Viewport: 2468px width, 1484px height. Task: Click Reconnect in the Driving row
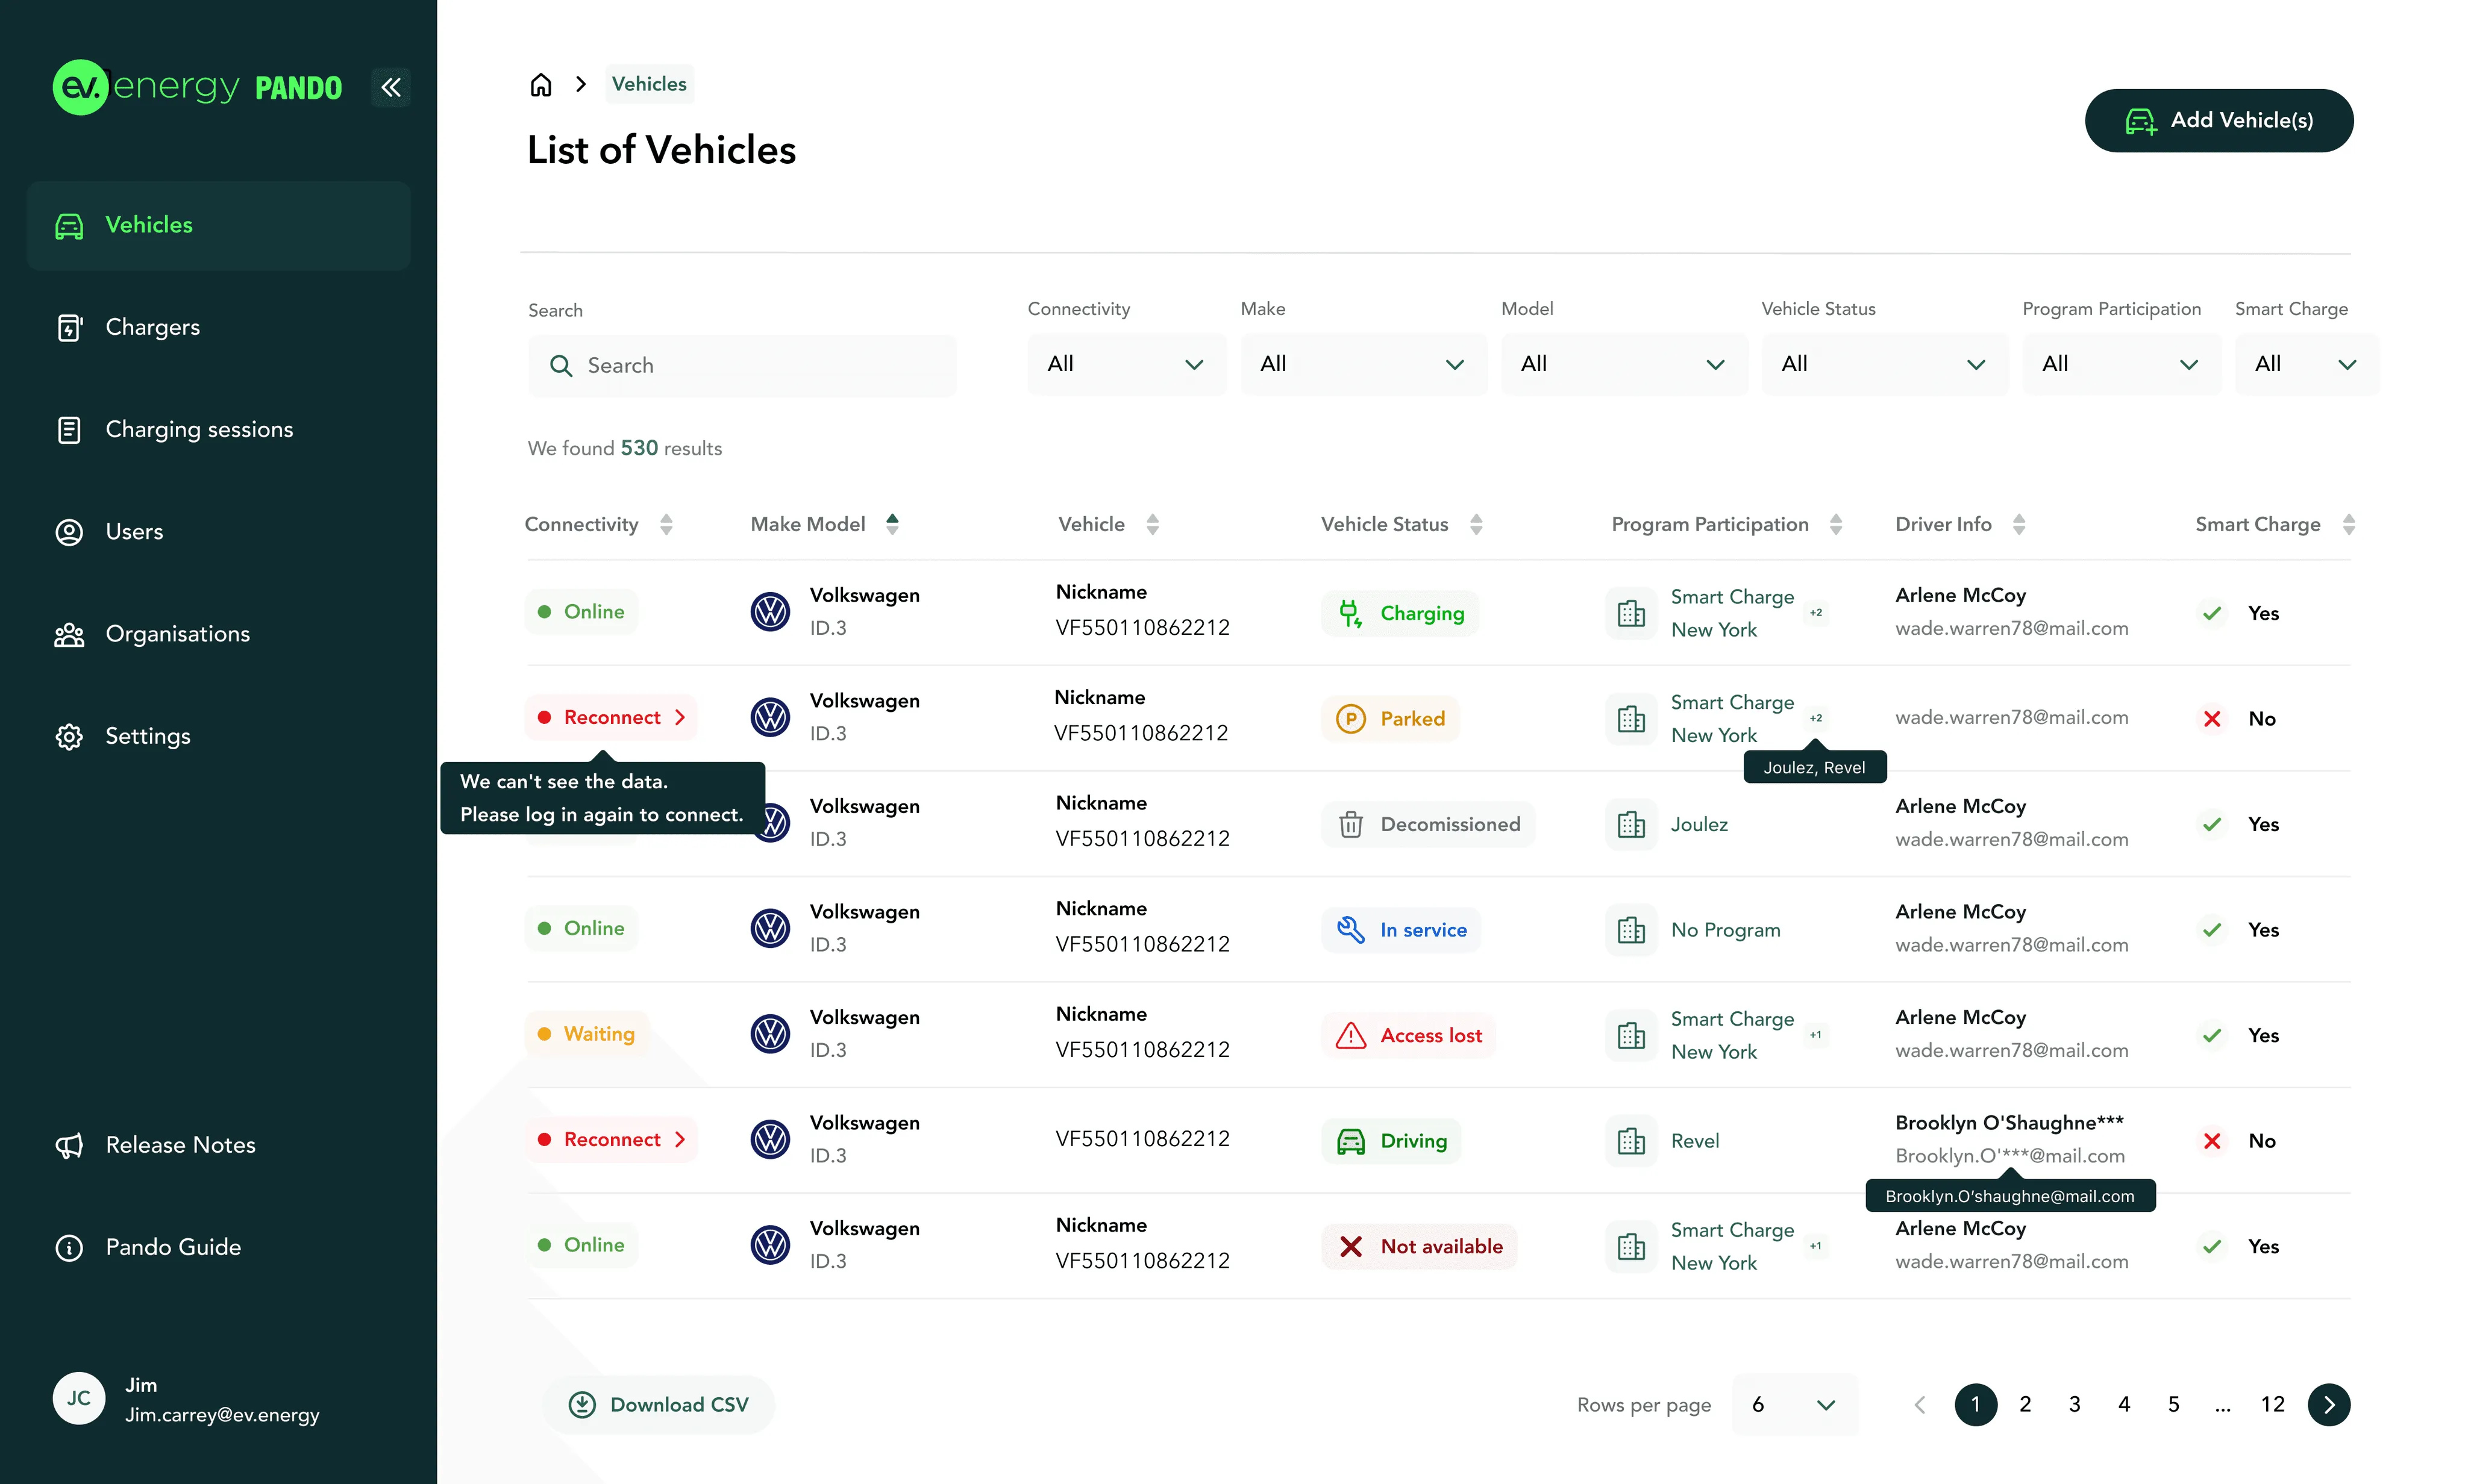611,1140
